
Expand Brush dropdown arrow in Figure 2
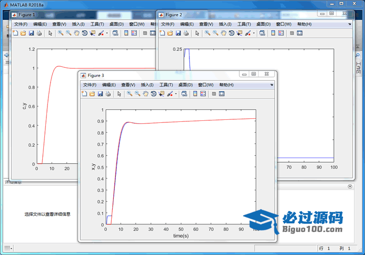click(254, 33)
